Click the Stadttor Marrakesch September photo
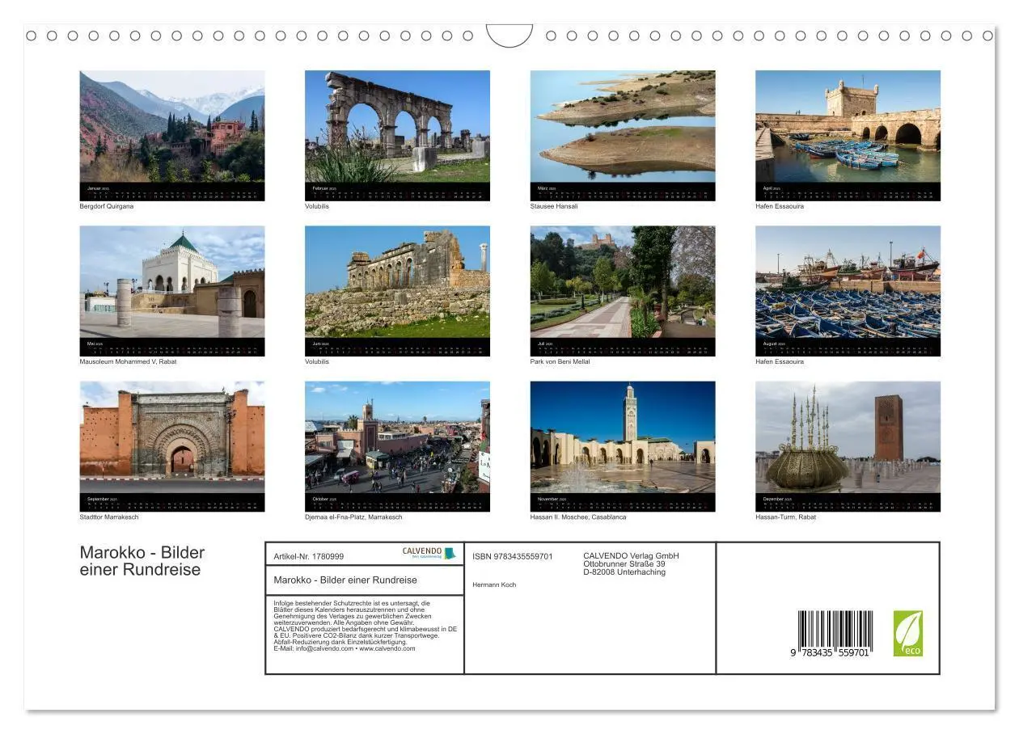Viewport: 1019px width, 734px height. pyautogui.click(x=172, y=437)
